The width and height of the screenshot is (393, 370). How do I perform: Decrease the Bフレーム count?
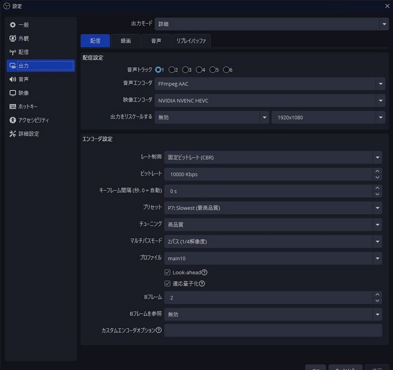377,301
